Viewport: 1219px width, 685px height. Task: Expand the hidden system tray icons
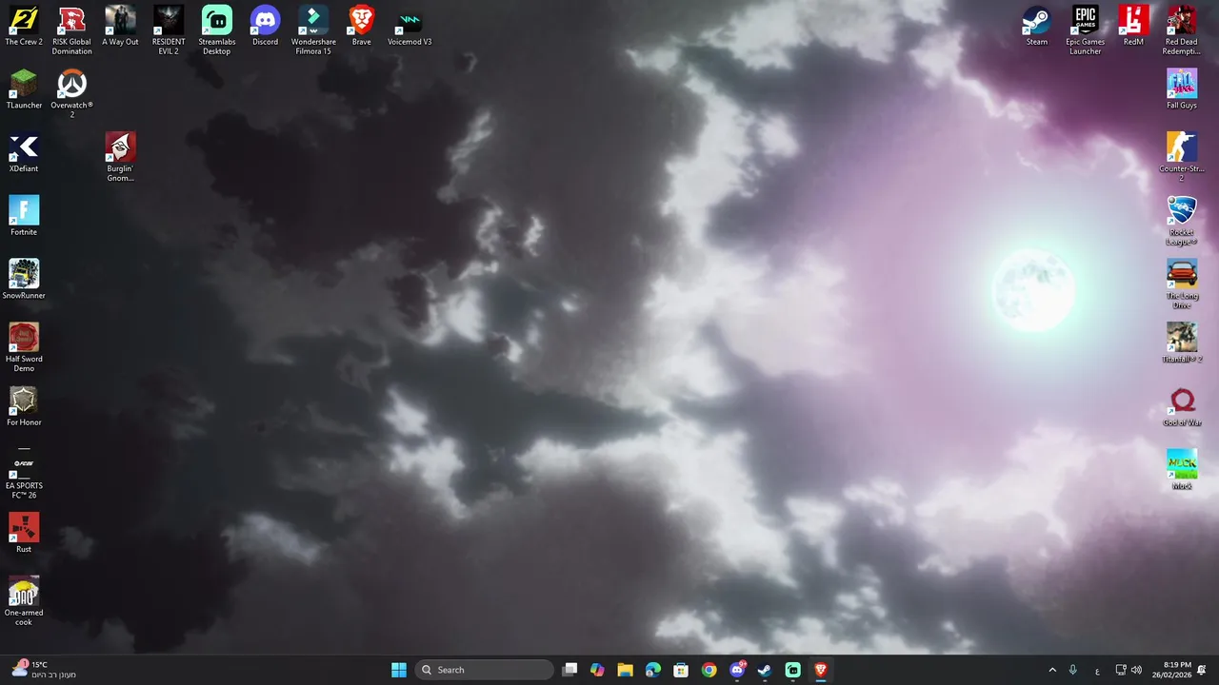pos(1052,670)
